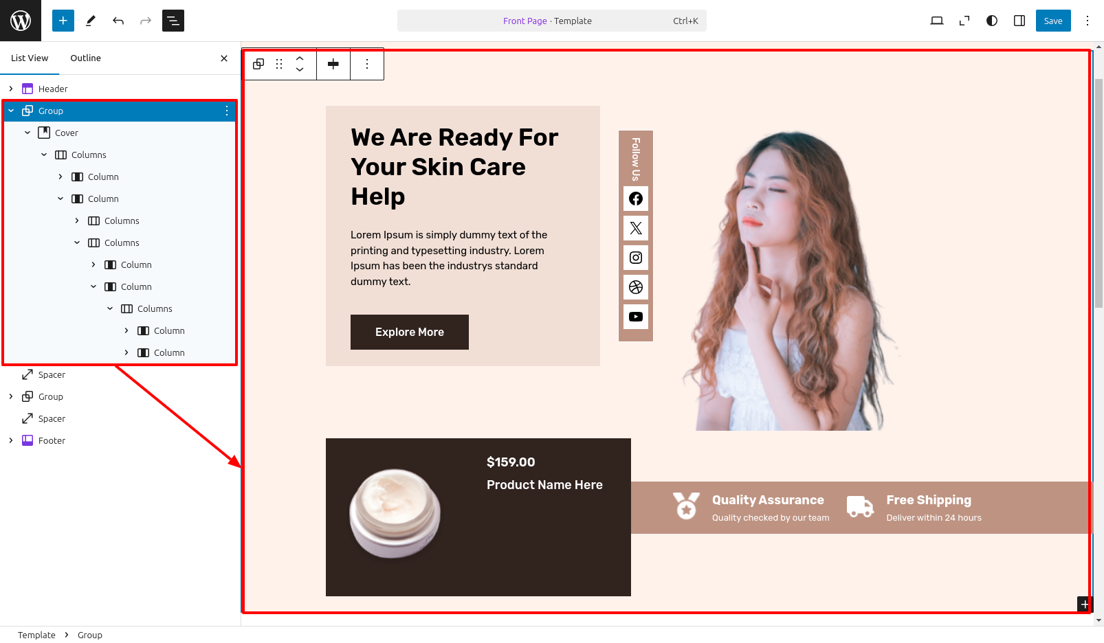
Task: Toggle full-height alignment in block toolbar
Action: point(333,64)
